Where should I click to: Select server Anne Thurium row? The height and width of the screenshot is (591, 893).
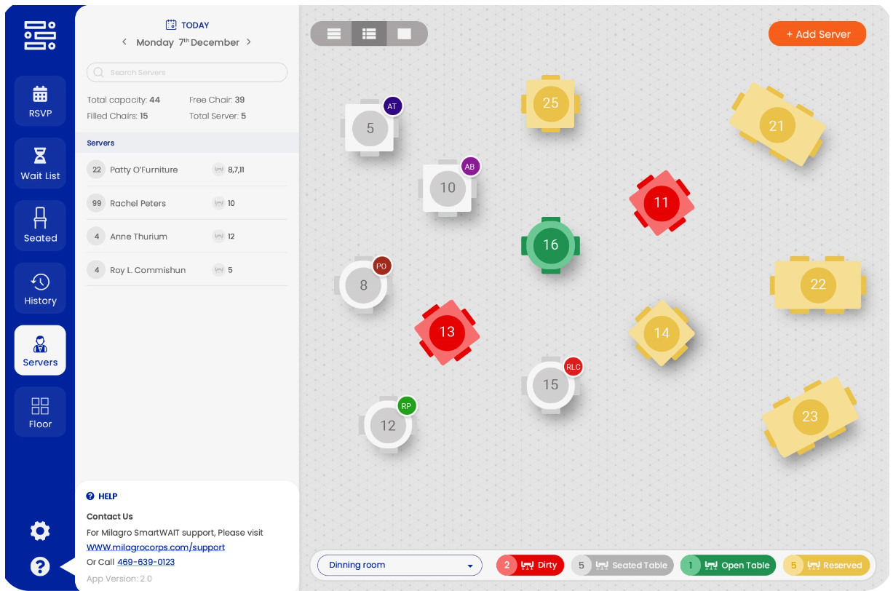click(x=187, y=237)
